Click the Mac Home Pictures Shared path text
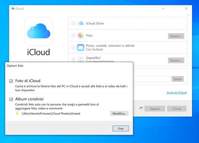199x143 pixels. coord(51,113)
